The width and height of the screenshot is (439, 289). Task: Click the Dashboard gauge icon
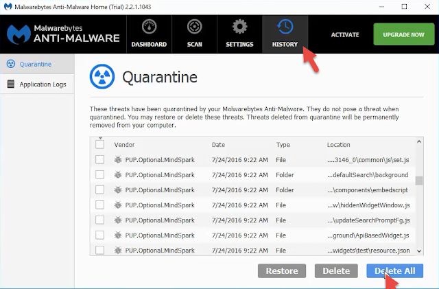click(149, 27)
